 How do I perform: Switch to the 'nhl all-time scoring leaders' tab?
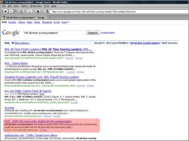[24, 18]
